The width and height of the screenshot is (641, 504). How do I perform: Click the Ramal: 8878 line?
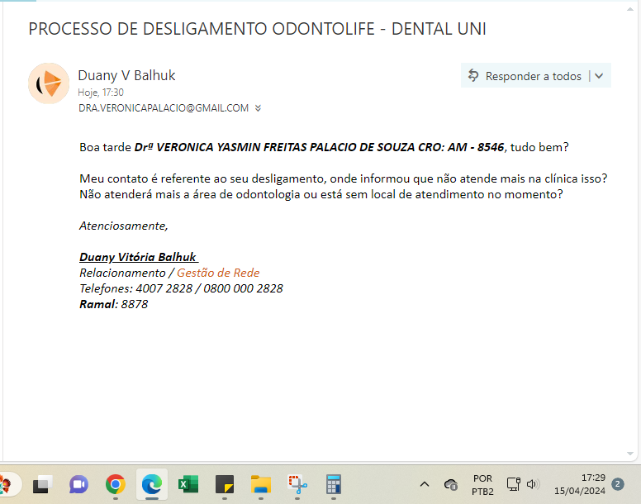114,304
